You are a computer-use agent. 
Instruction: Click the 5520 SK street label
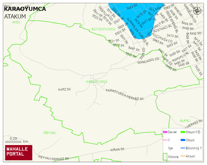coord(97,18)
